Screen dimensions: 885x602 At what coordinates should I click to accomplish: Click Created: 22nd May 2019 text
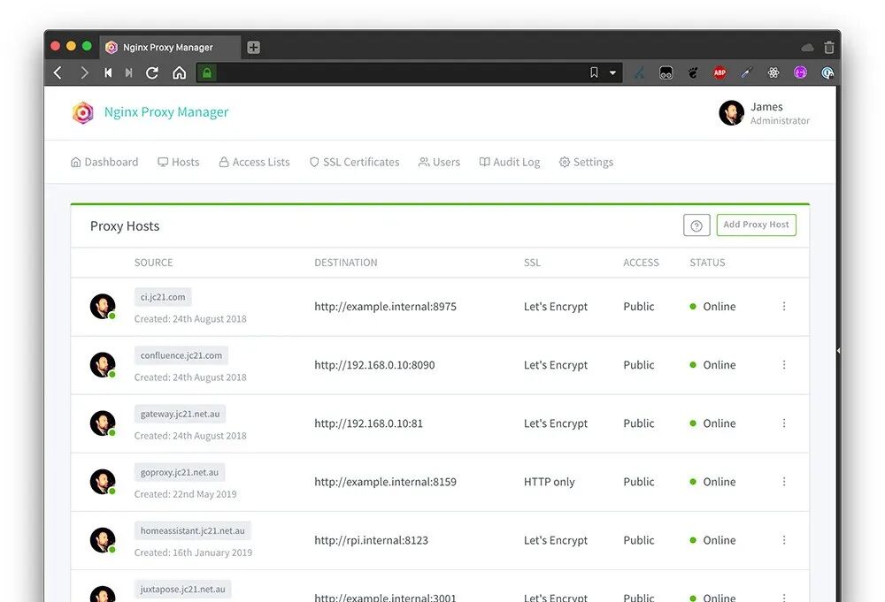[x=185, y=494]
